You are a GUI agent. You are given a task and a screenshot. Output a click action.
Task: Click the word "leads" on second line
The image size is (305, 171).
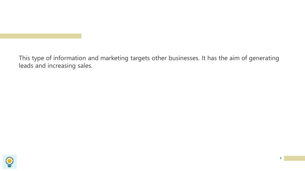pos(26,66)
